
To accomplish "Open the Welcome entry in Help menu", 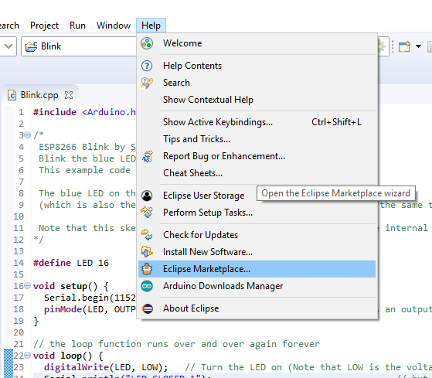I will pos(257,43).
